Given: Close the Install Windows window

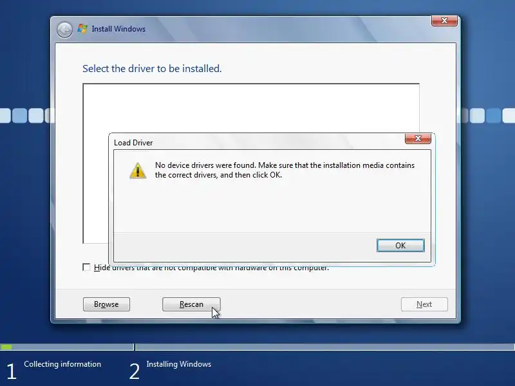Looking at the screenshot, I should [444, 21].
